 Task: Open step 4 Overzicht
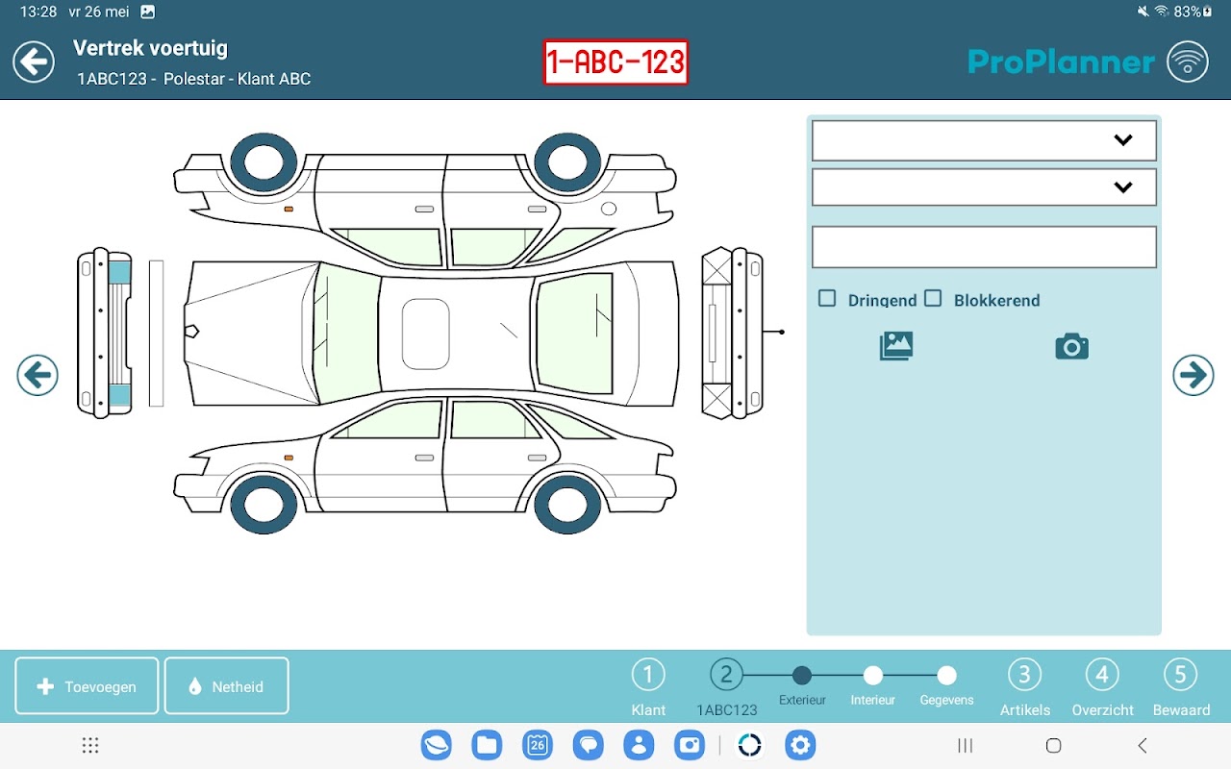(x=1102, y=676)
